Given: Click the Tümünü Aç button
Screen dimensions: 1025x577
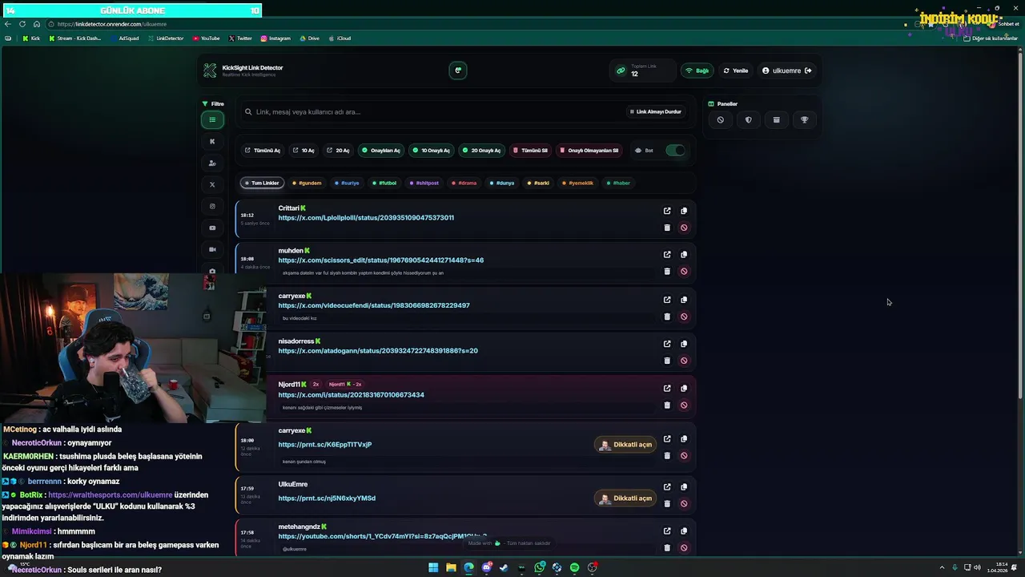Looking at the screenshot, I should [263, 151].
